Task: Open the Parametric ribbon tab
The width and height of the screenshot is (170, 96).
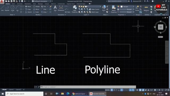Action: [x=28, y=4]
